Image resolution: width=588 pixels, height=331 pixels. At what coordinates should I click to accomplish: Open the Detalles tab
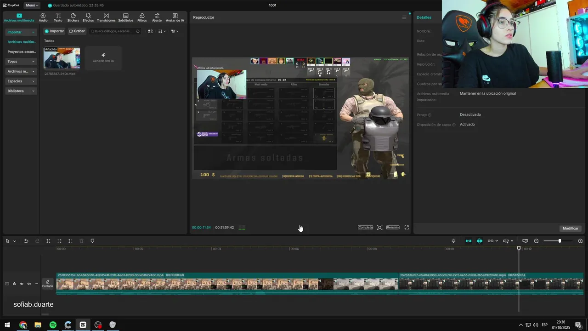[x=424, y=17]
